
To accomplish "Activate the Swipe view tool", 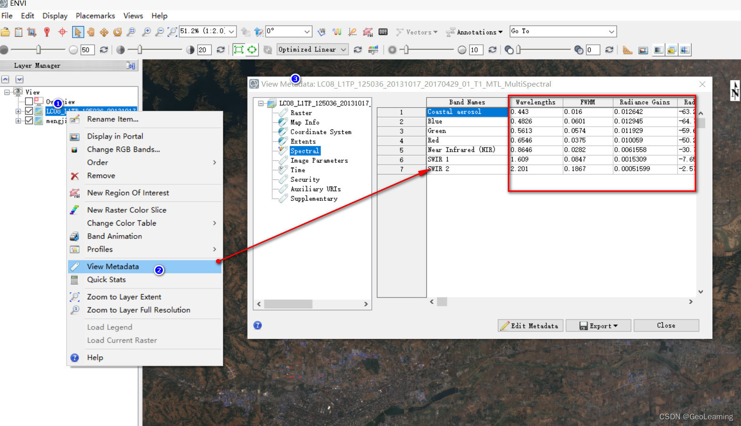I will pyautogui.click(x=685, y=50).
